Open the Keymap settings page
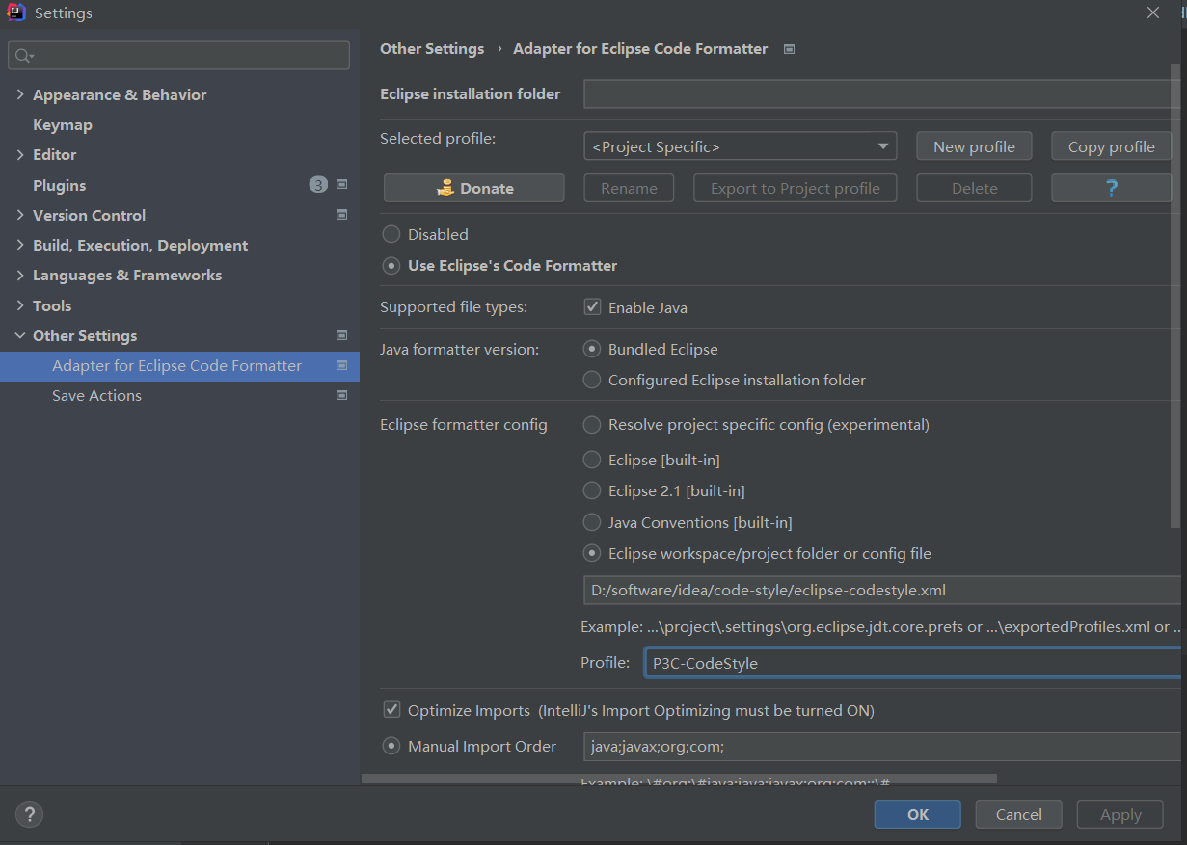1187x845 pixels. tap(63, 124)
